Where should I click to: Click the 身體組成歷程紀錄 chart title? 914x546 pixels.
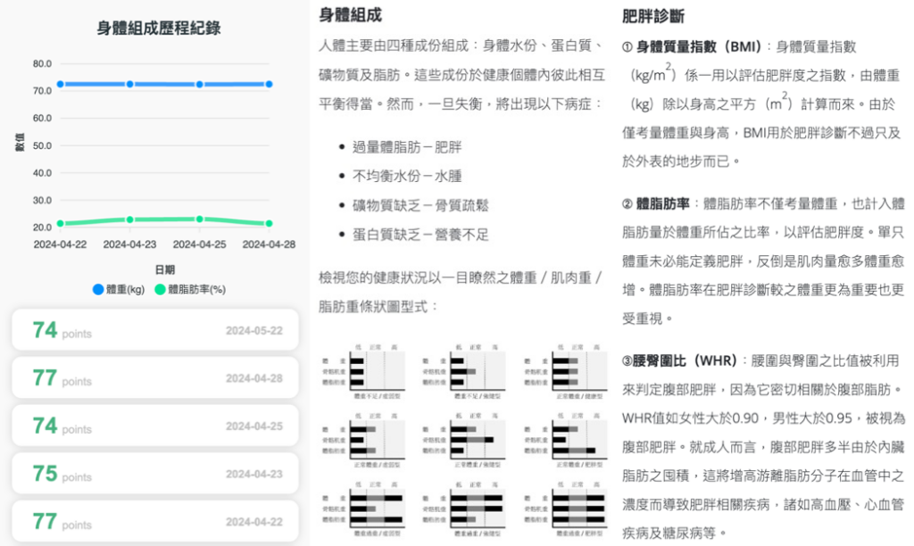(x=159, y=28)
